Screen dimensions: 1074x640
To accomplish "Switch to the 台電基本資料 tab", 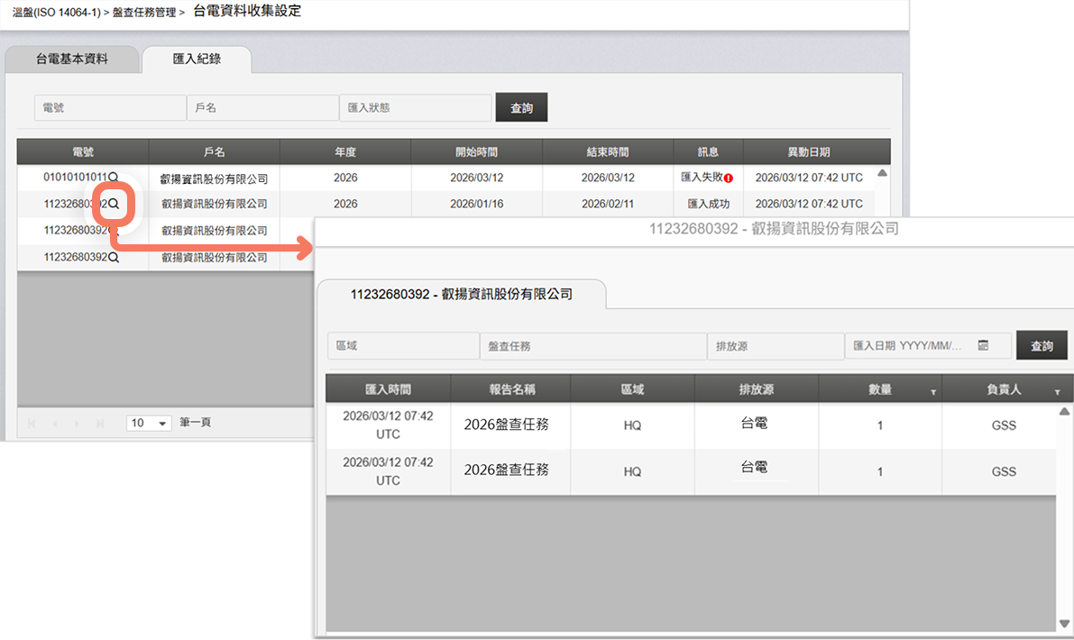I will 72,59.
